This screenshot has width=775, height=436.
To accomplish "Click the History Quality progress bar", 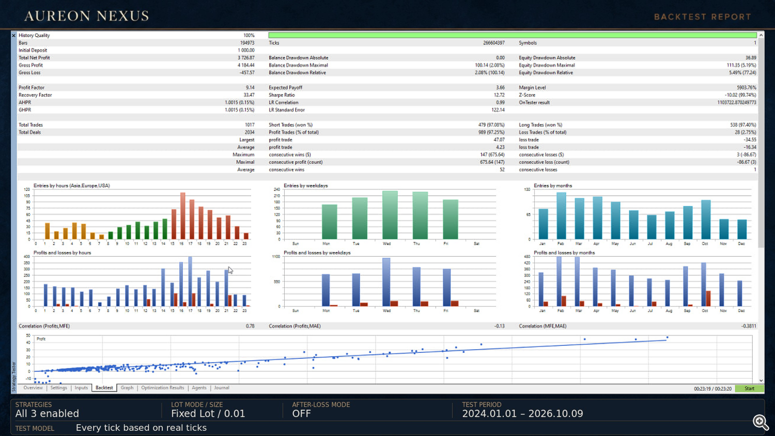I will (x=513, y=36).
